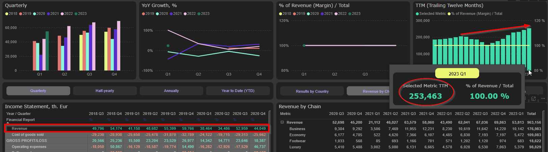This screenshot has height=152, width=548.
Task: Collapse the Revenue row in Revenue by Chain
Action: [x=282, y=122]
